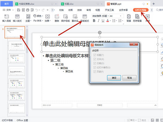The image size is (163, 122).
Task: Open the 动画 tab
Action: (x=70, y=10)
